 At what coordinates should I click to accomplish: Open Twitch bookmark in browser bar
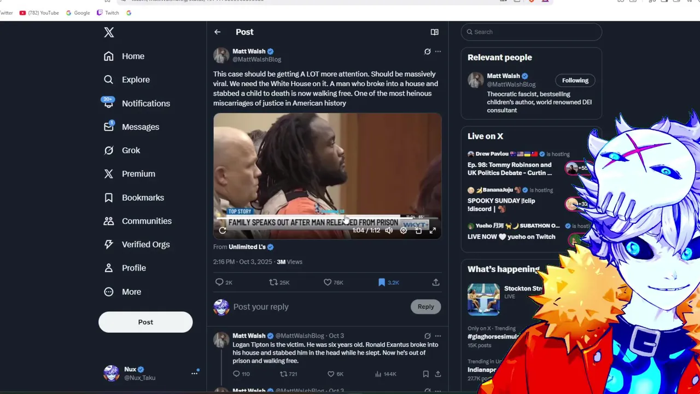[x=108, y=13]
